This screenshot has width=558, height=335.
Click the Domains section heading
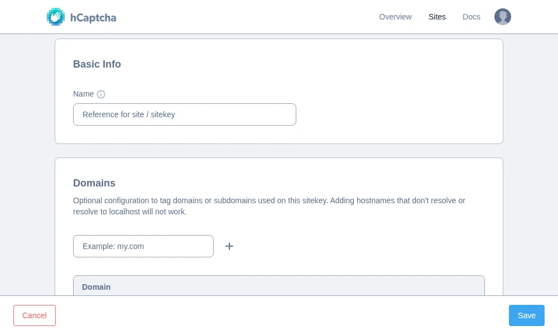[94, 183]
